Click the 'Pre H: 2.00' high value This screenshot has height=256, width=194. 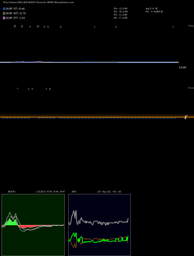tap(121, 12)
